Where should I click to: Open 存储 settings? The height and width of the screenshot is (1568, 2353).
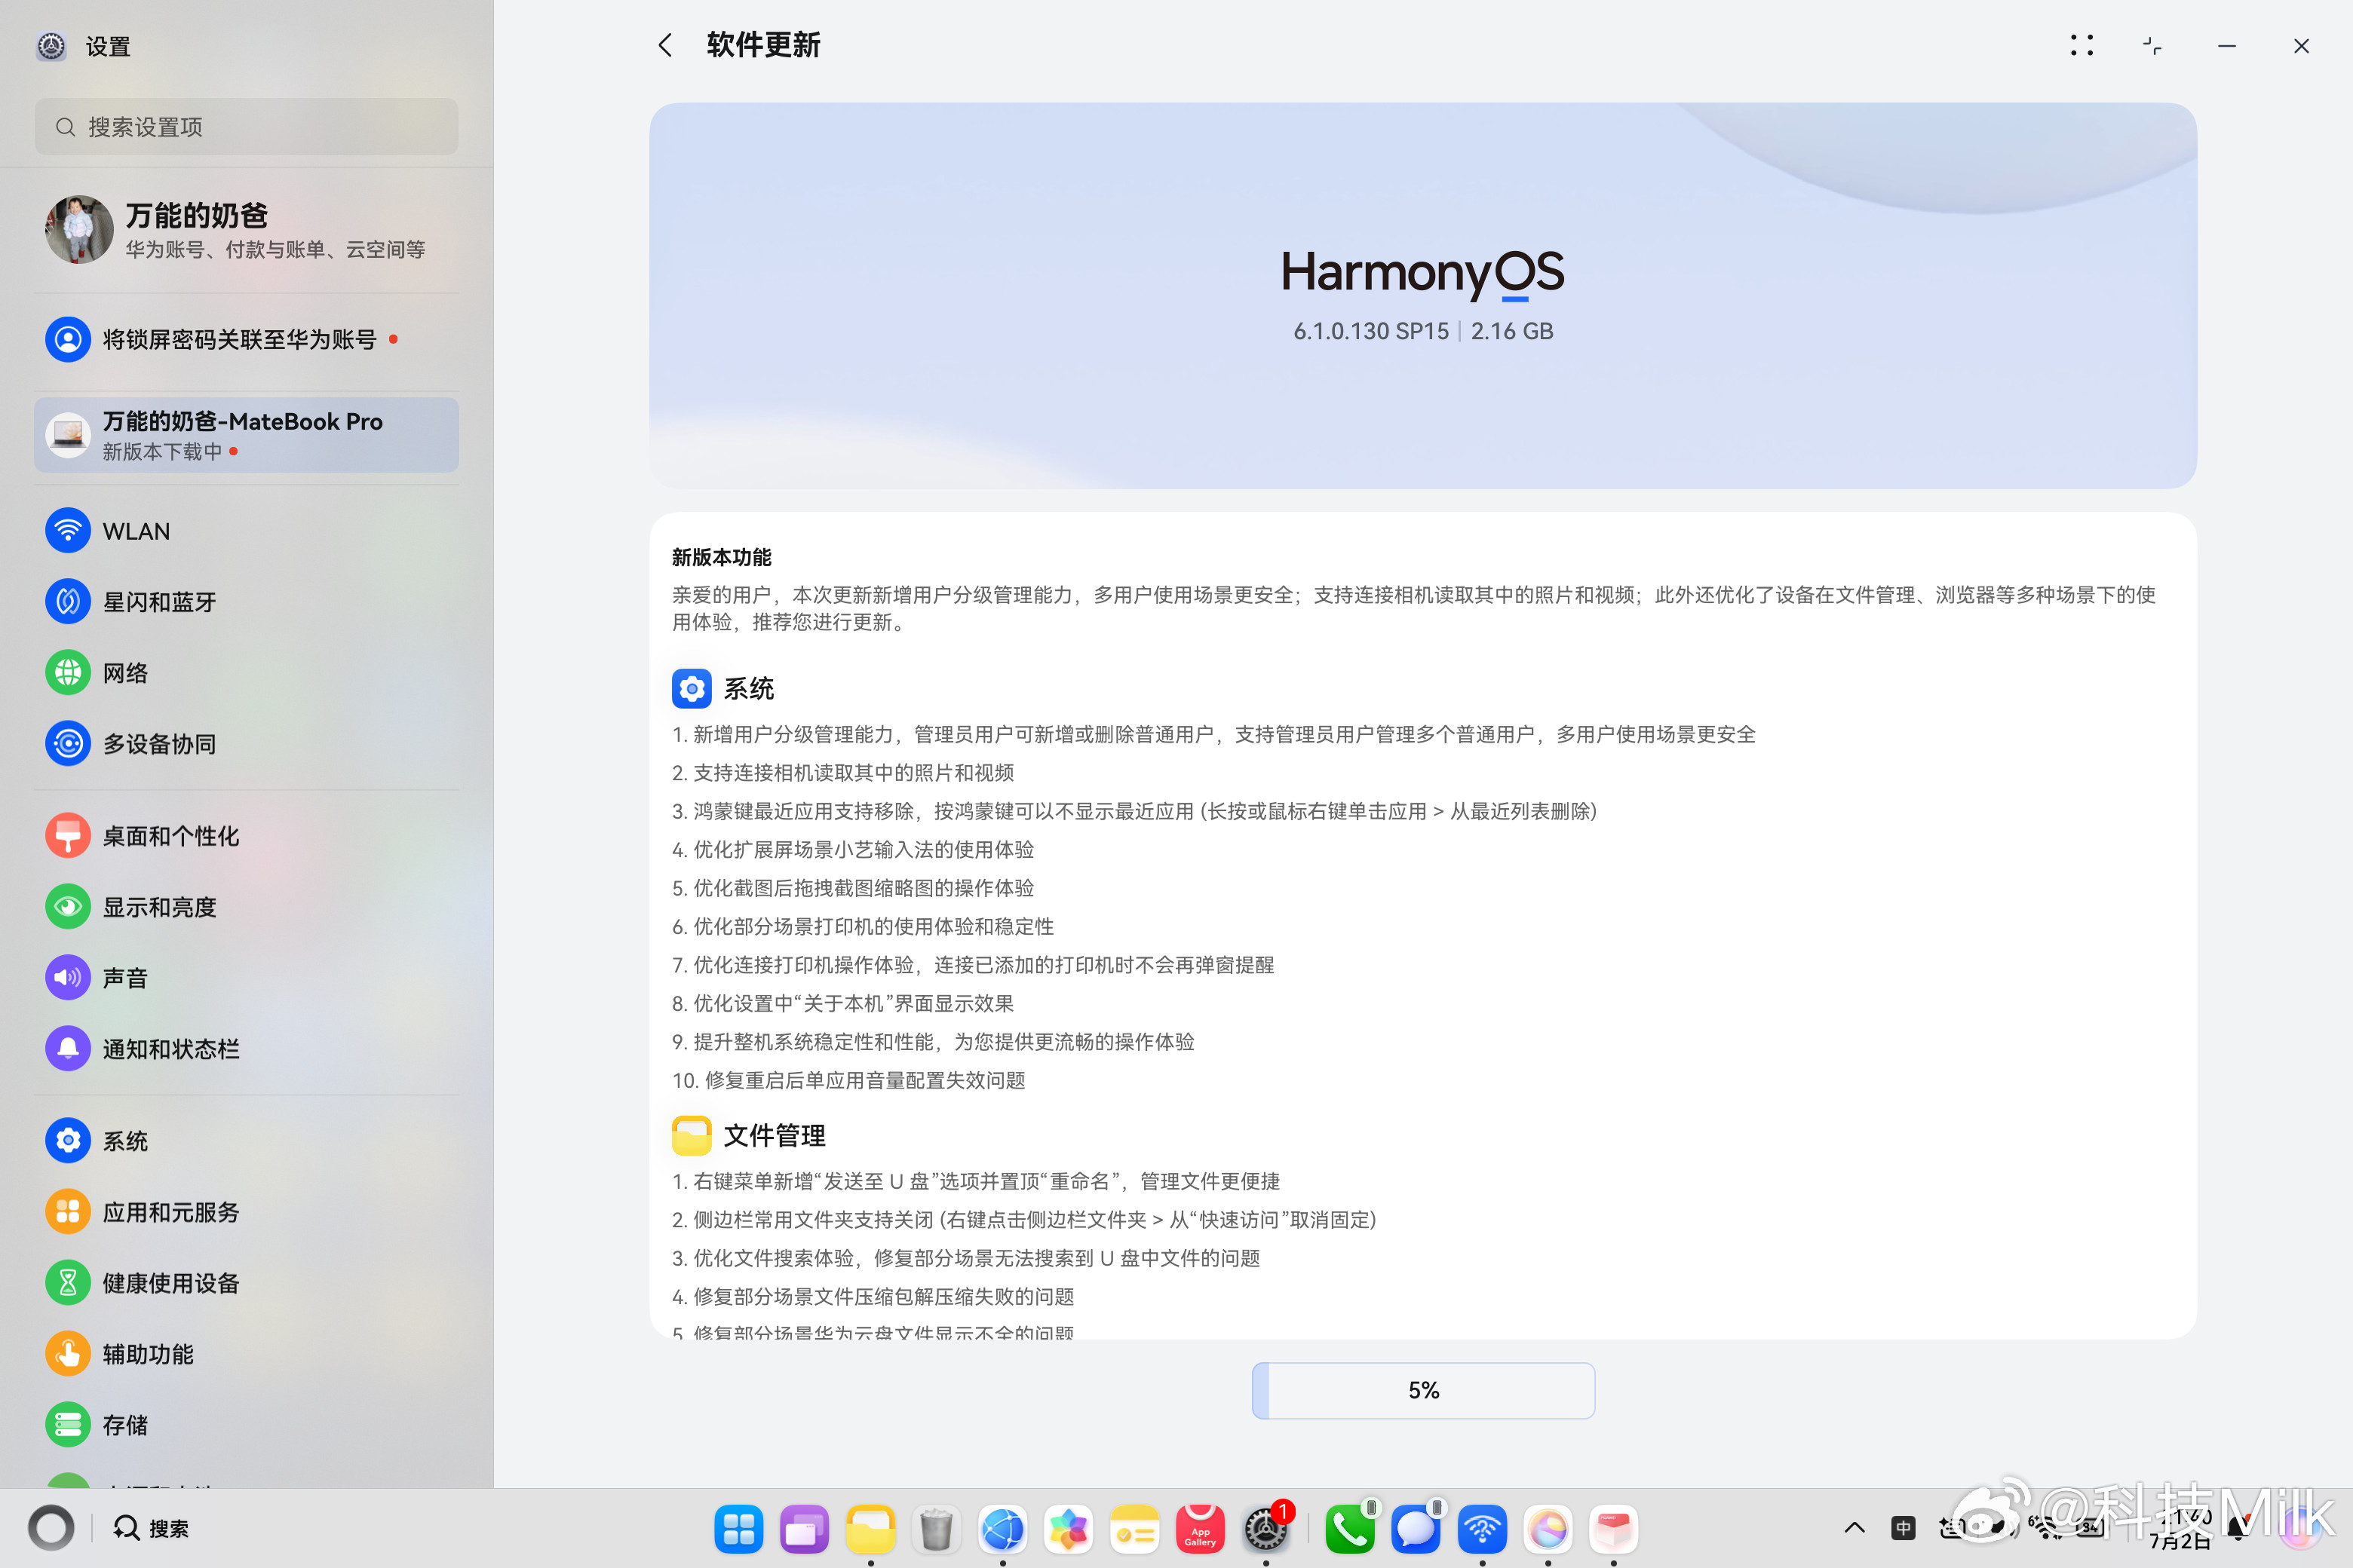coord(247,1425)
